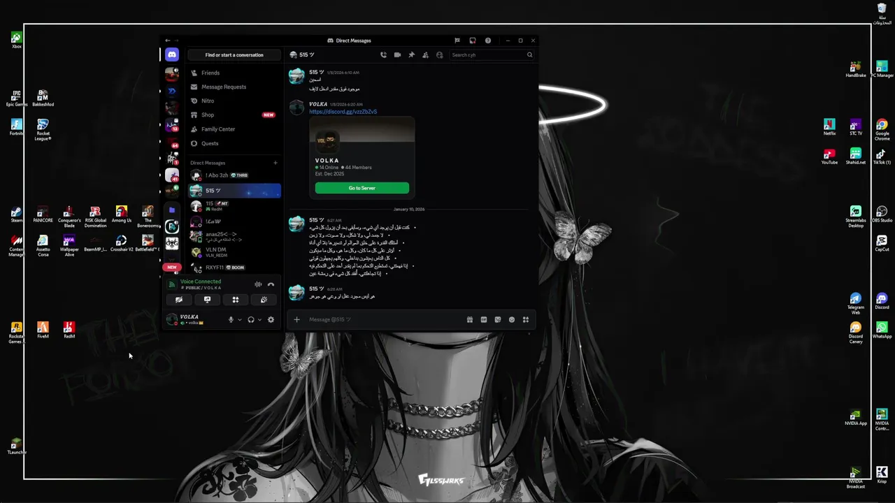The image size is (895, 503).
Task: Open DM with 115 playing RedM
Action: coord(234,205)
